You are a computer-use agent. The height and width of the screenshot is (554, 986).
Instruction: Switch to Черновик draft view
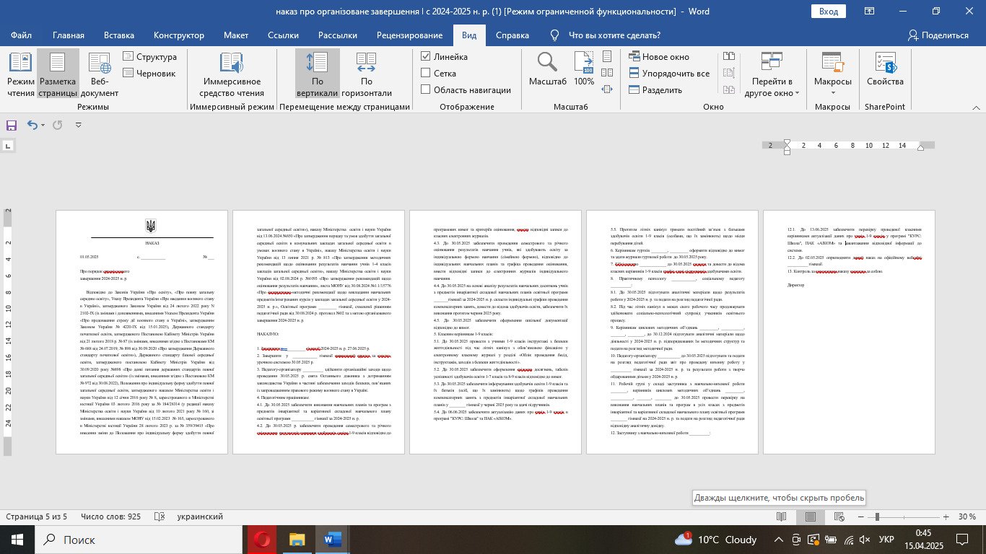tap(149, 73)
